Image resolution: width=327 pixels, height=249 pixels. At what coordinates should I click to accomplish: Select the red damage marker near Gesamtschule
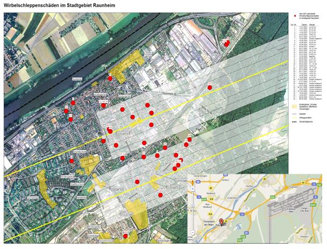tap(125, 236)
